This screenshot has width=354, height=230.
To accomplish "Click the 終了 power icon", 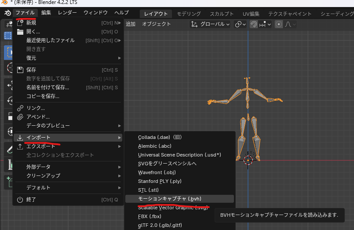I will click(20, 200).
